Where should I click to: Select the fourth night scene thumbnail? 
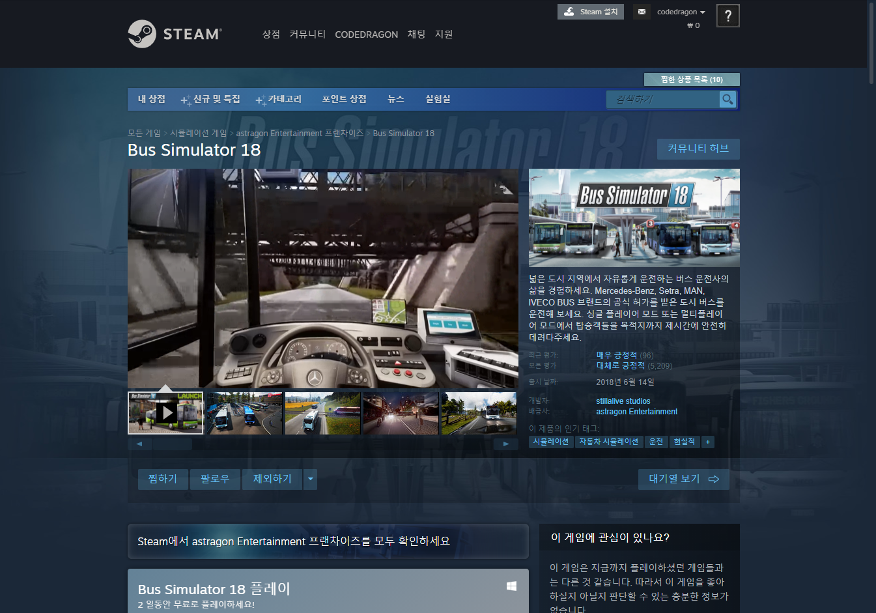[x=401, y=413]
